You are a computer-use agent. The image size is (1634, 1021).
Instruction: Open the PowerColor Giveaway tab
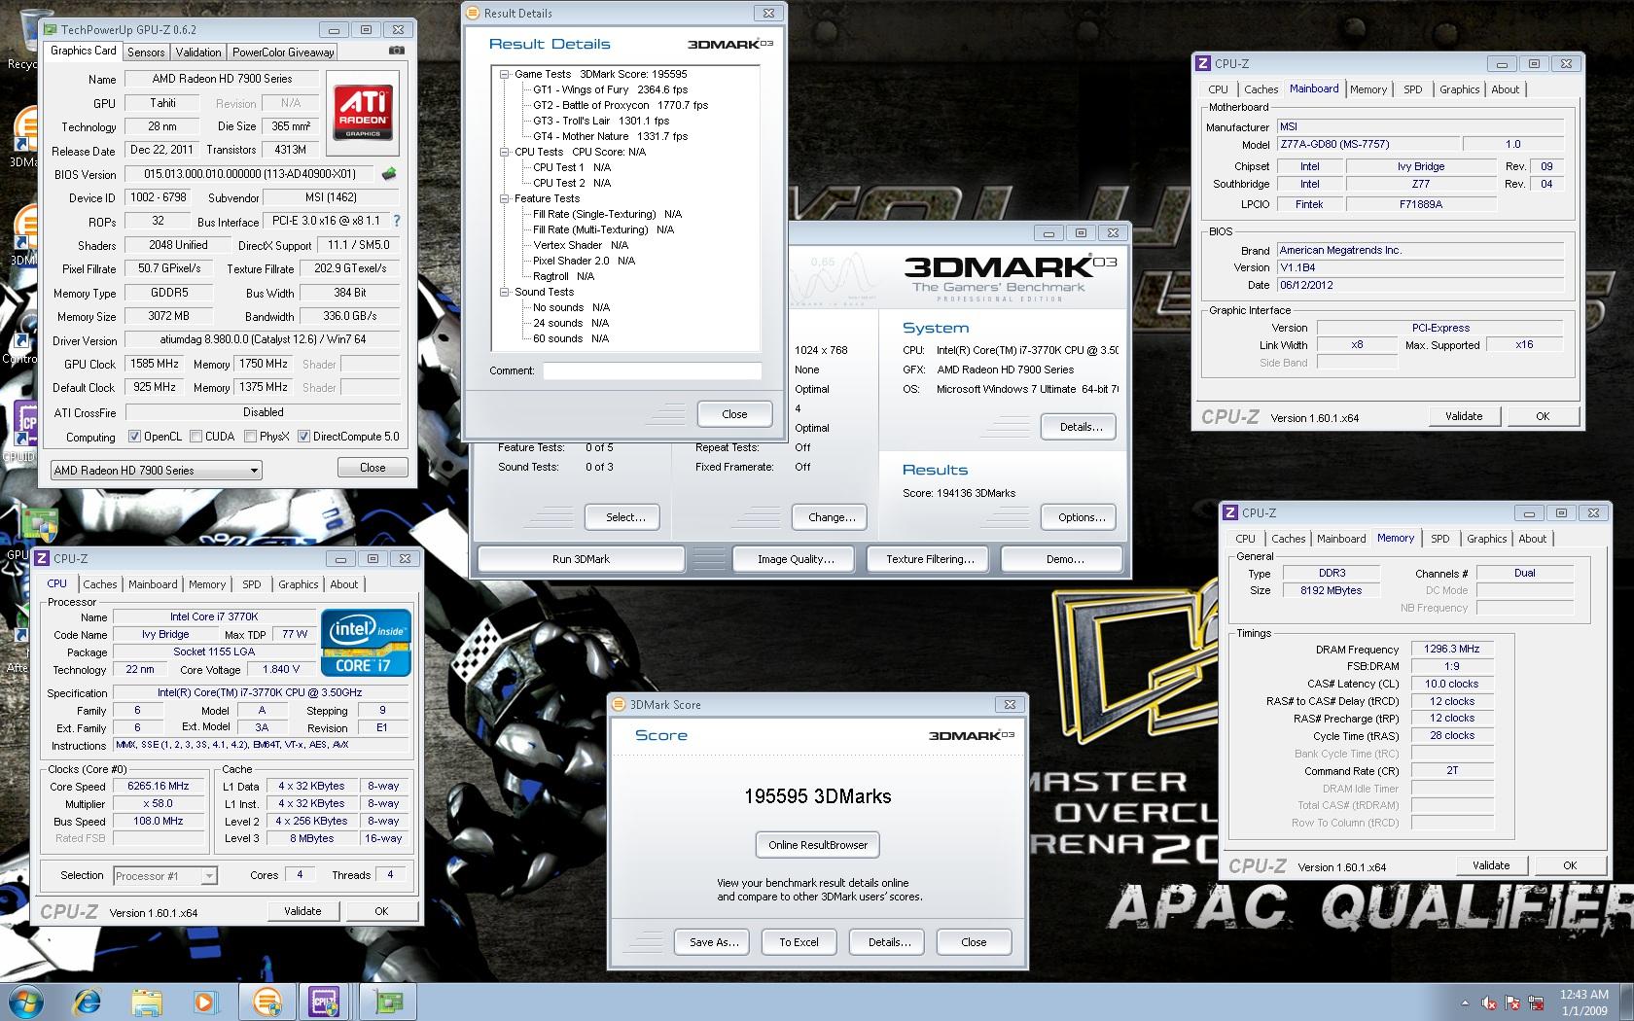click(x=283, y=53)
